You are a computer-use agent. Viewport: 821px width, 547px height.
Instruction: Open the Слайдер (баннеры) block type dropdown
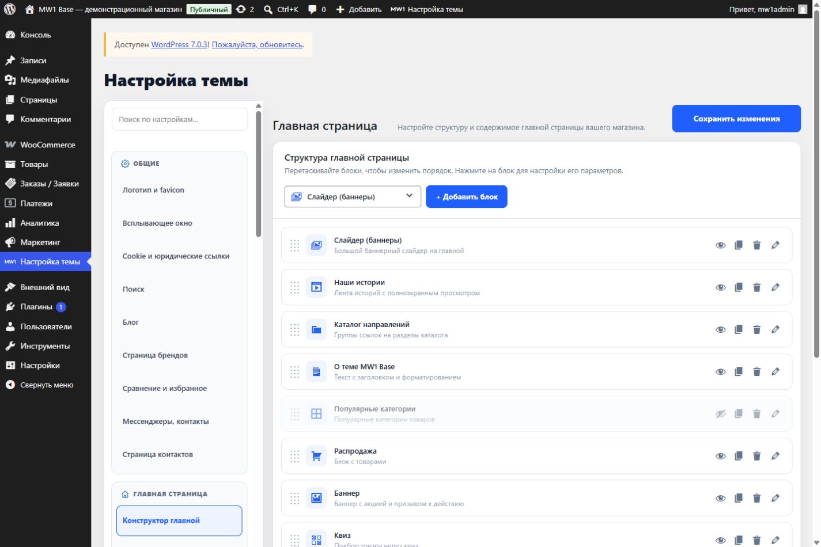(353, 196)
